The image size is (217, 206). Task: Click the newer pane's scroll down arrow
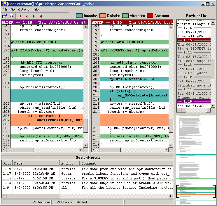coord(171,145)
